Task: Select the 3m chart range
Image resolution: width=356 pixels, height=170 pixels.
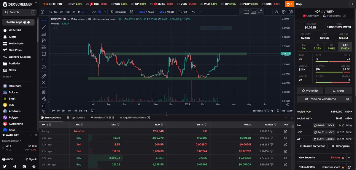Action: pos(69,111)
